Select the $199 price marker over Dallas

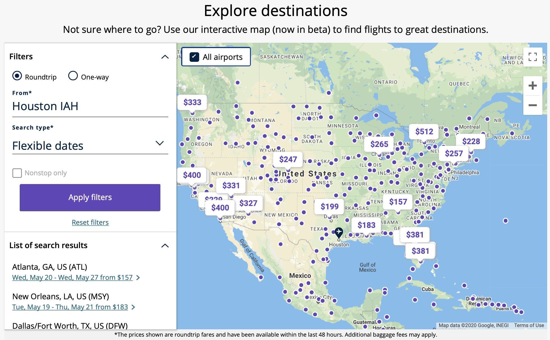pos(329,207)
